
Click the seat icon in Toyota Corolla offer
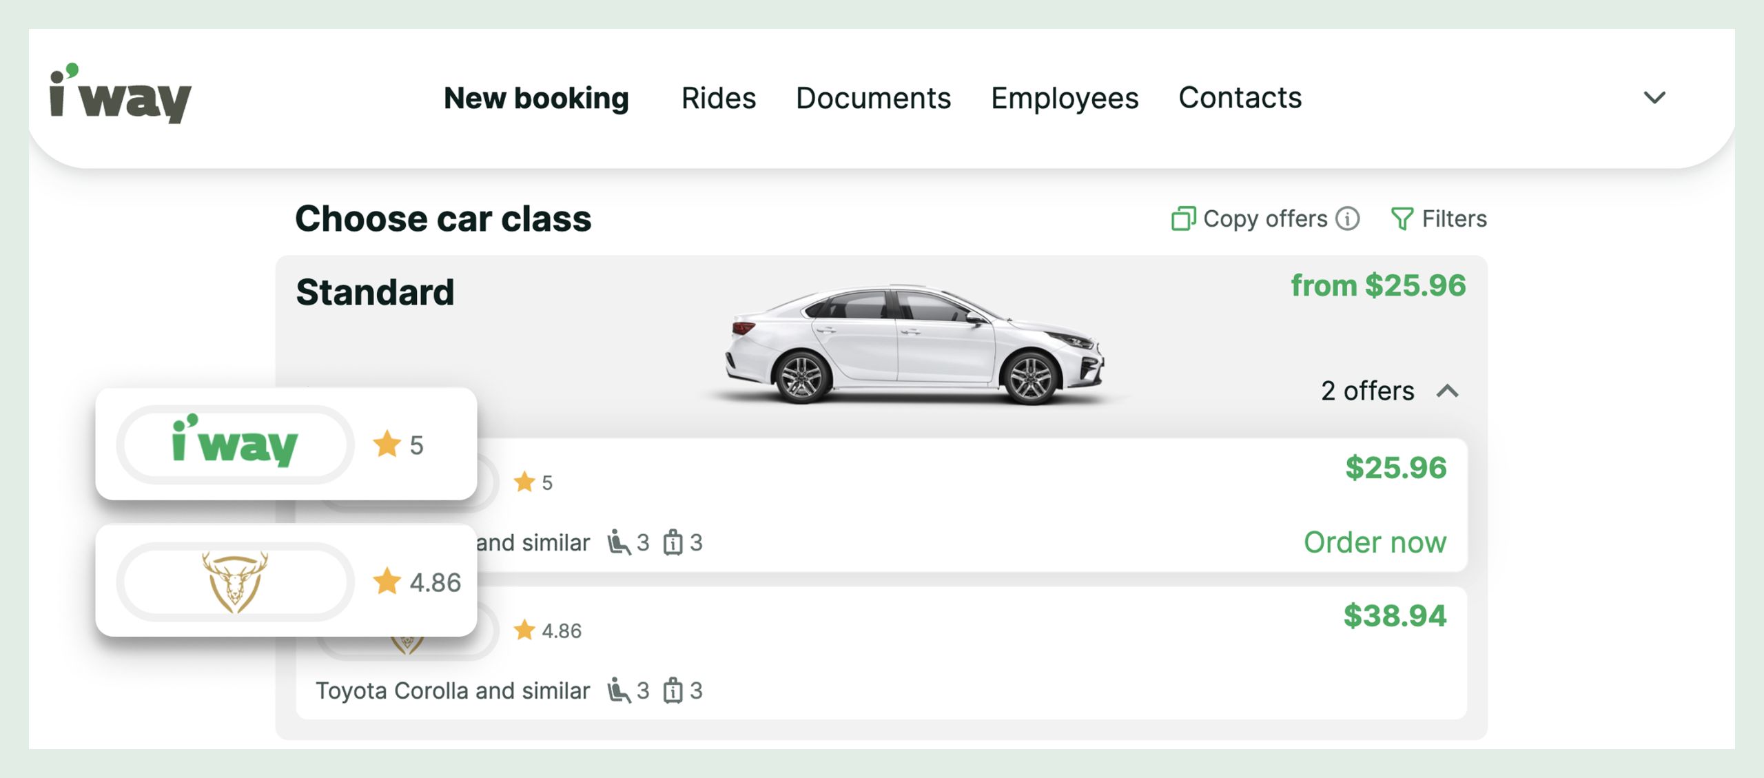618,690
